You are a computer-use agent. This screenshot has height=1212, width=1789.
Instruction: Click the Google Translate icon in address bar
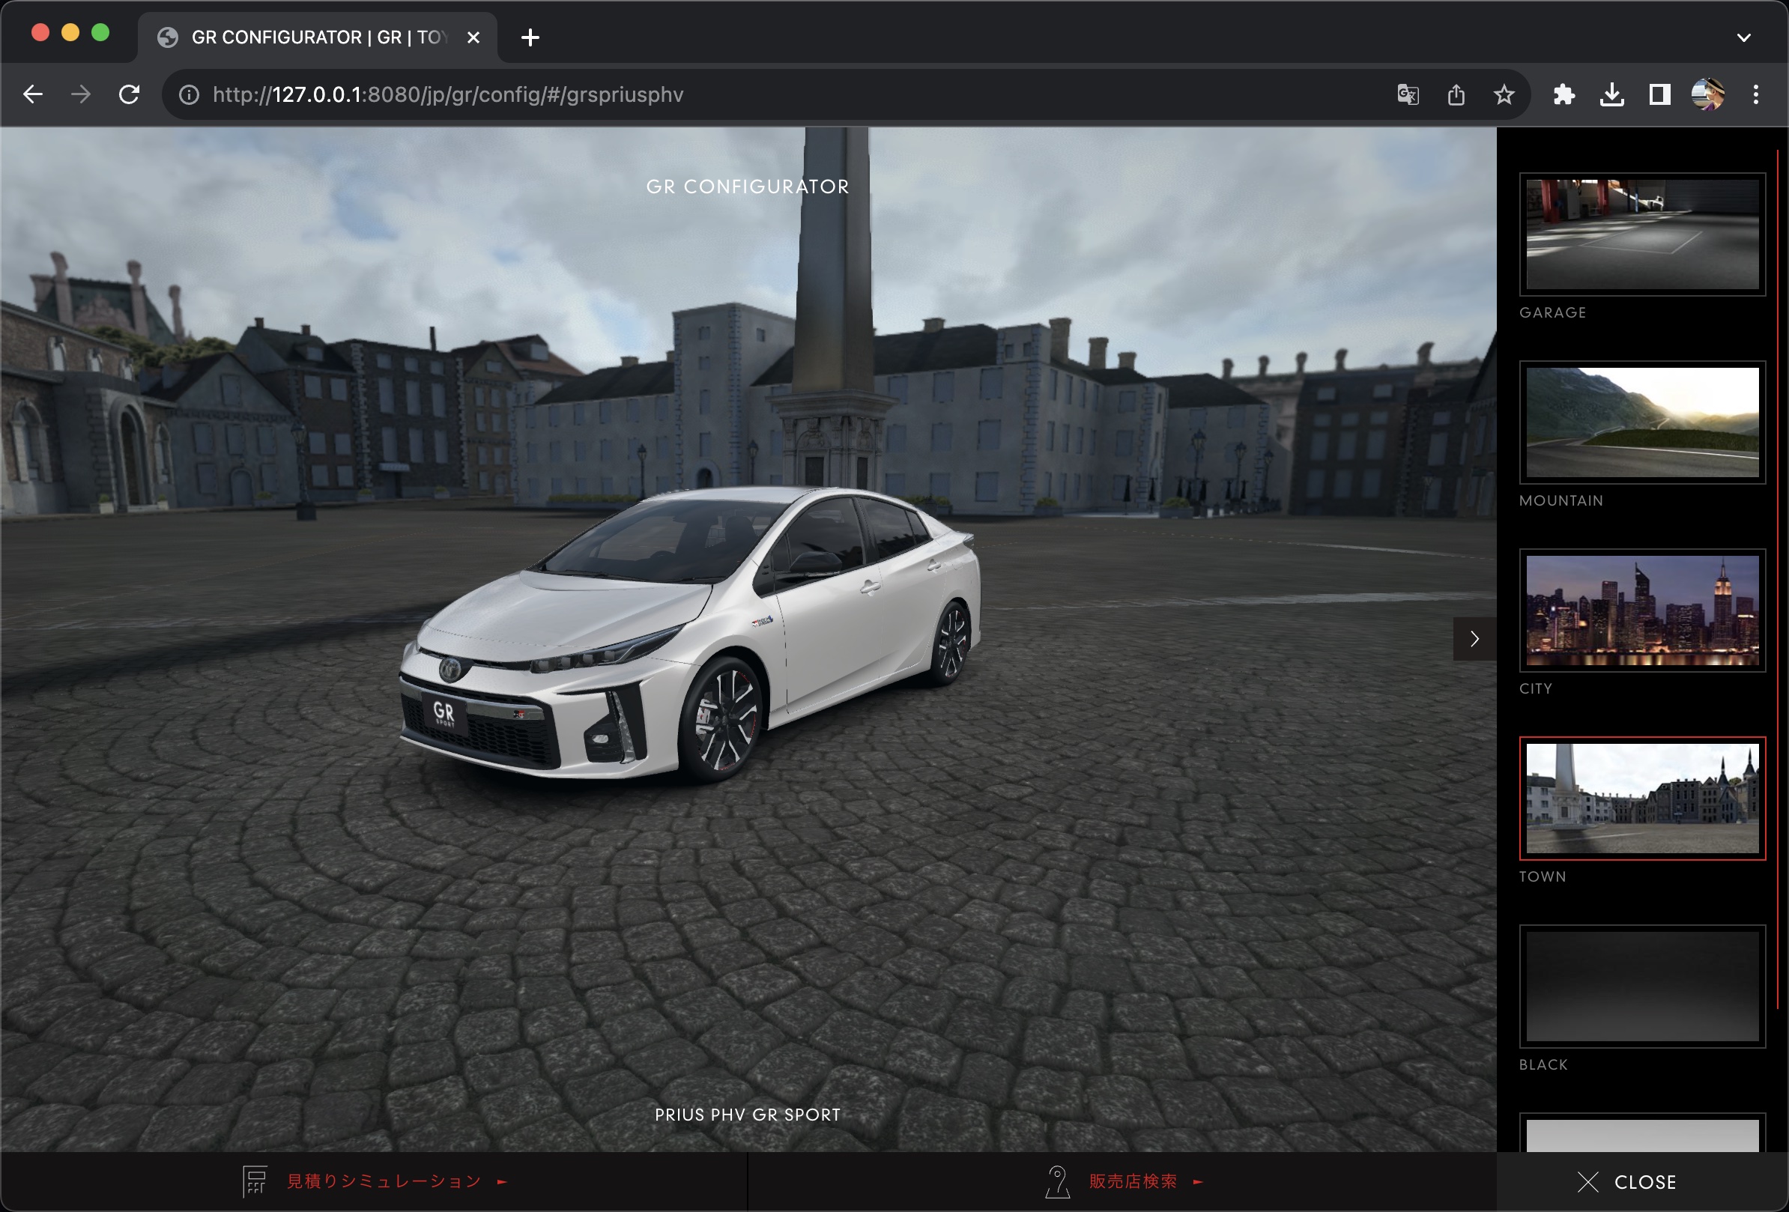1407,94
